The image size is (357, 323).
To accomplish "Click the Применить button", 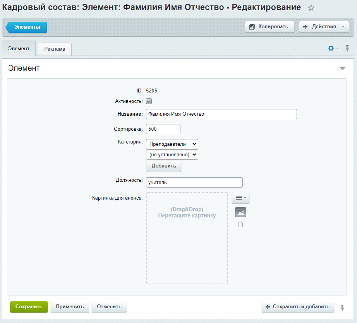I will point(70,307).
